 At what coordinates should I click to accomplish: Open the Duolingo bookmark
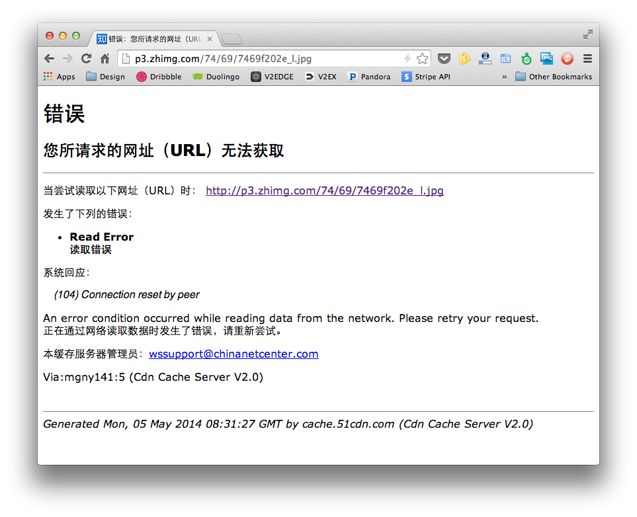[x=216, y=77]
